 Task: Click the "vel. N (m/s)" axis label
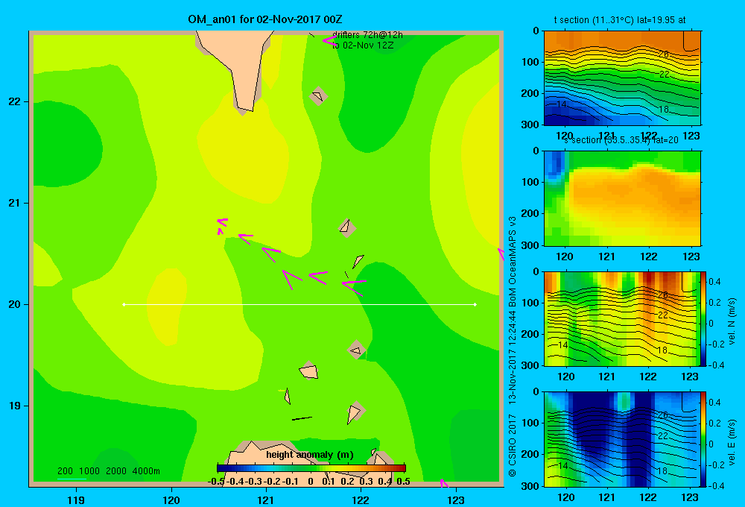(732, 321)
